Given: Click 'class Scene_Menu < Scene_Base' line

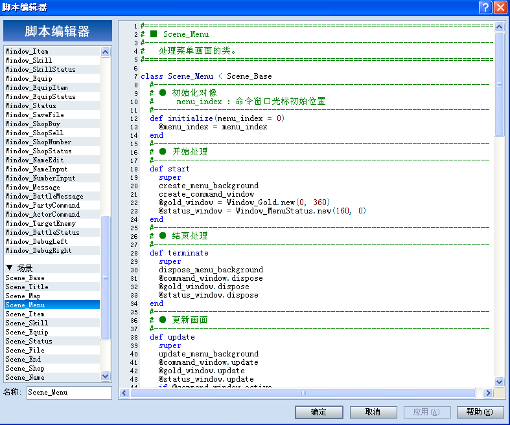Looking at the screenshot, I should coord(206,76).
